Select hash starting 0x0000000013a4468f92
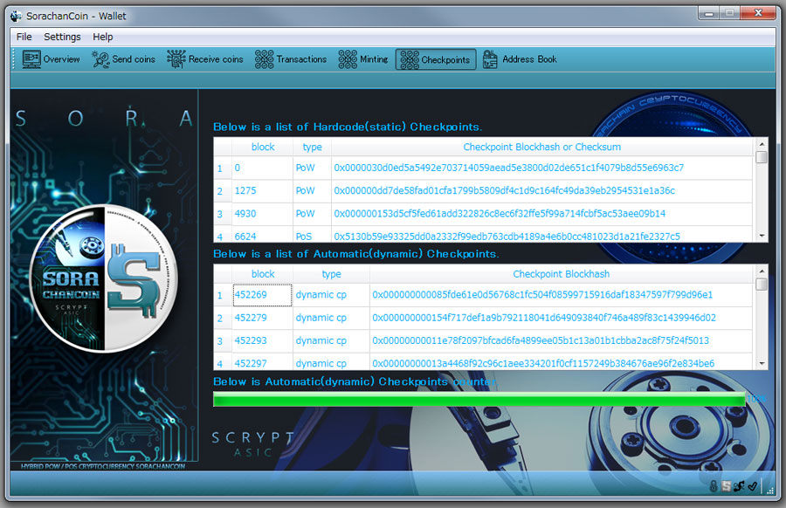The width and height of the screenshot is (786, 508). point(561,361)
